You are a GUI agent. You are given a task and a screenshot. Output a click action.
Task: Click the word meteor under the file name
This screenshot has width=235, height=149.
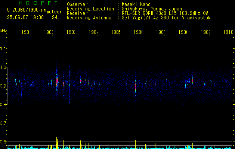click(54, 12)
